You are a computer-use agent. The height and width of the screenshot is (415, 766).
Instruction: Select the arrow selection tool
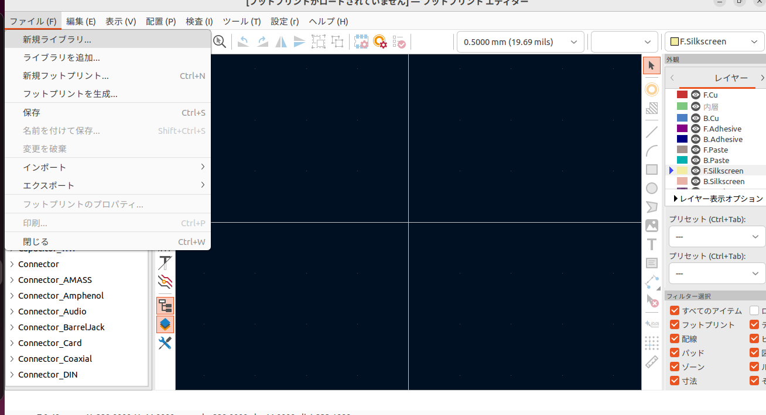tap(652, 65)
